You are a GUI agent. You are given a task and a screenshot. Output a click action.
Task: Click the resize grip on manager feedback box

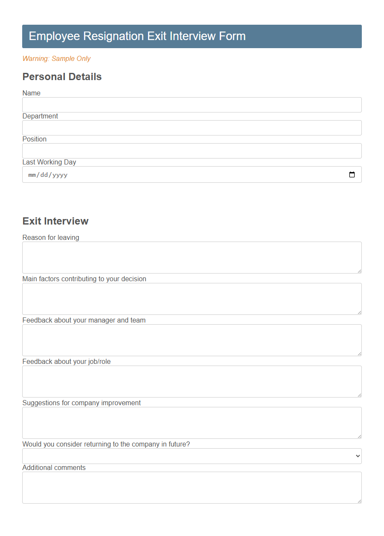click(359, 353)
